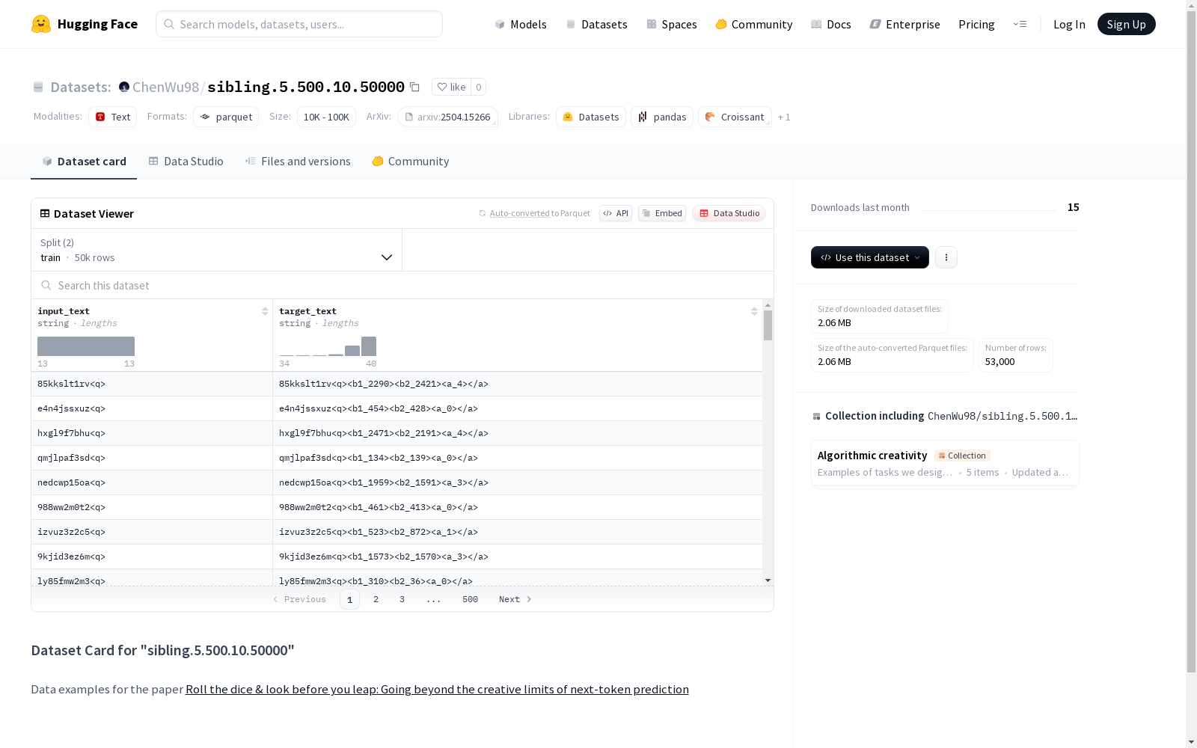Select the cell 'qmjlpaf3sd<q><b1_134><b2_139><a_0></a>'

click(518, 458)
